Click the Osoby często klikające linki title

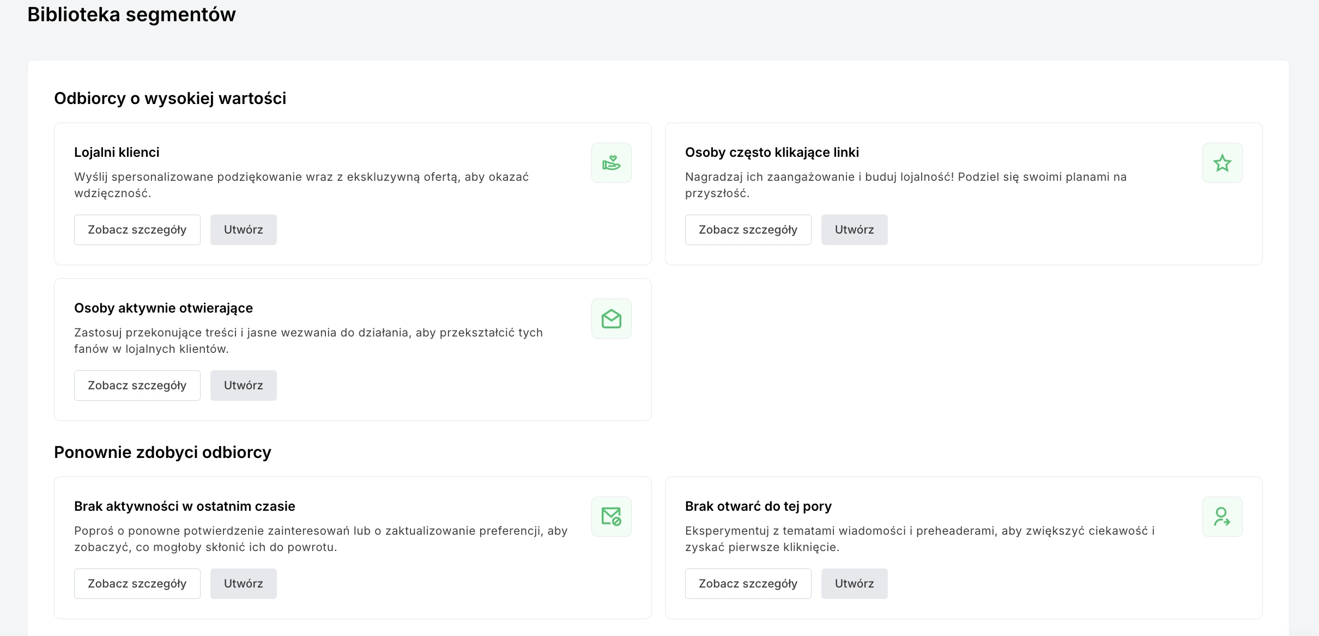point(772,152)
